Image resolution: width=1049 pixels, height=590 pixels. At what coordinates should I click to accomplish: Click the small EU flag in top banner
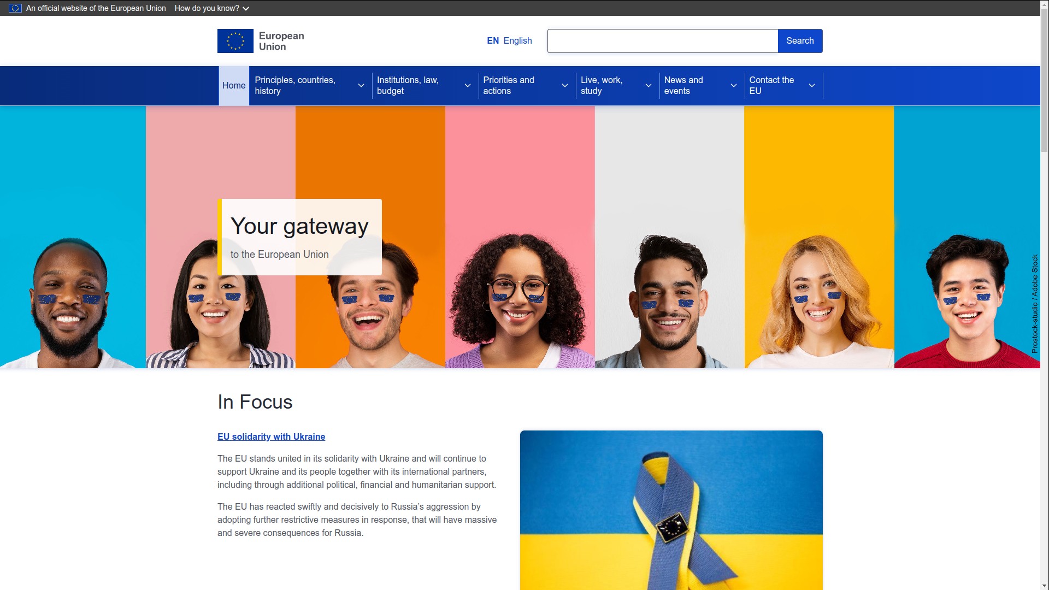click(15, 8)
